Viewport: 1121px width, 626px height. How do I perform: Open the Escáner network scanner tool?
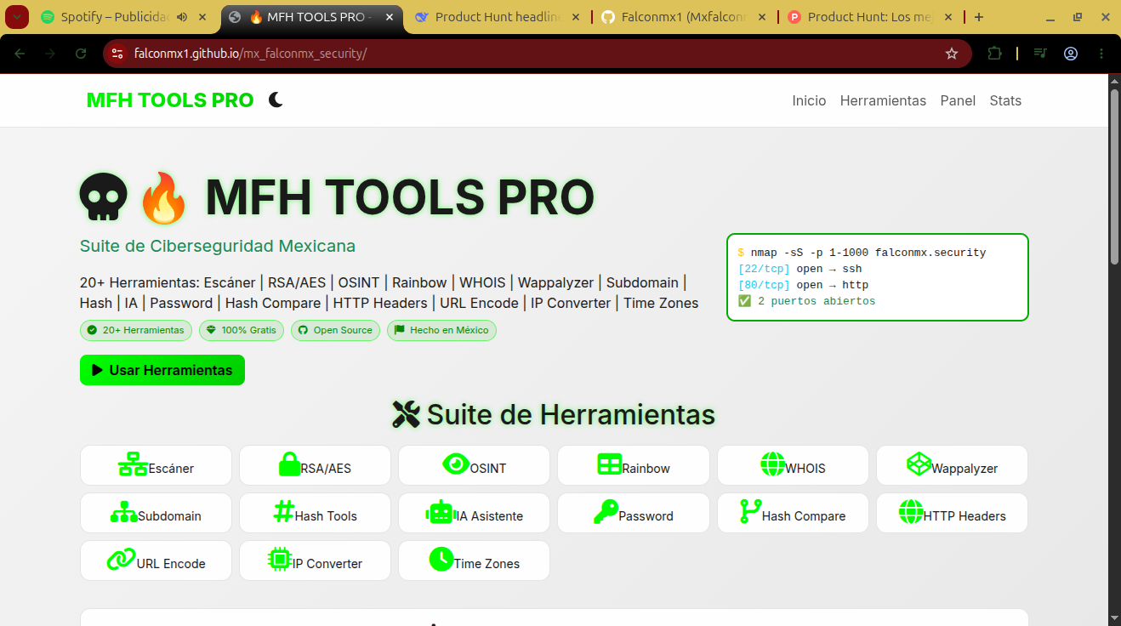click(x=156, y=465)
